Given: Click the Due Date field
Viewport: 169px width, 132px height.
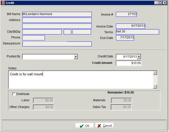Looking at the screenshot, I should pos(125,38).
